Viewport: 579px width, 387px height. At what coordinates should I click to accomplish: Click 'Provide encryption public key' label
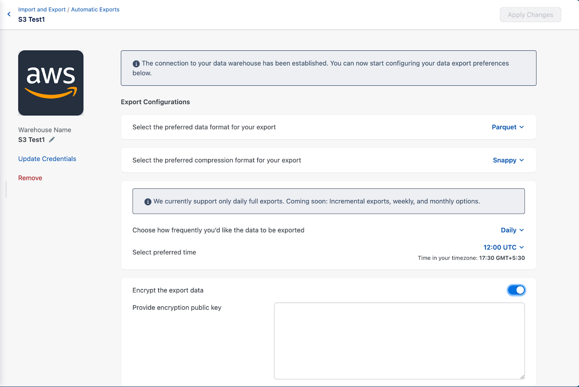[177, 307]
